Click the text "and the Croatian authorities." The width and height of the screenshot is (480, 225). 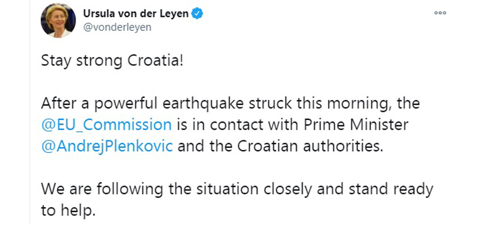point(280,146)
